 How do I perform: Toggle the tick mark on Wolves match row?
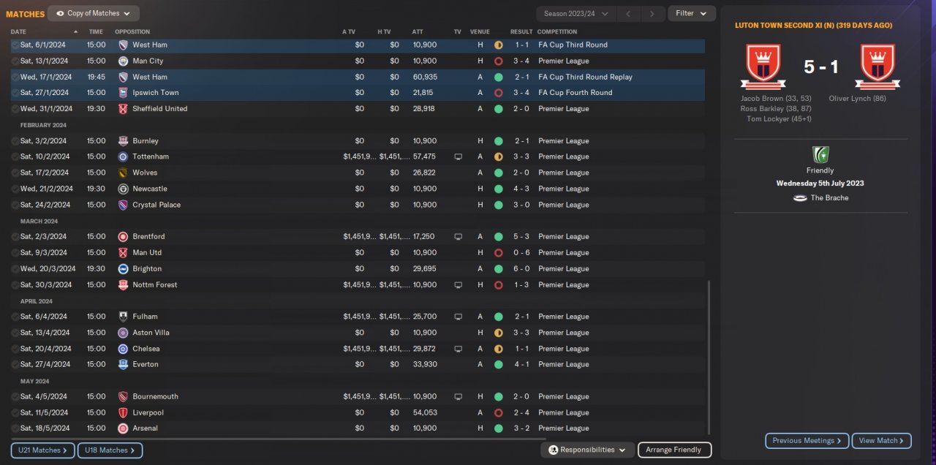(x=15, y=173)
